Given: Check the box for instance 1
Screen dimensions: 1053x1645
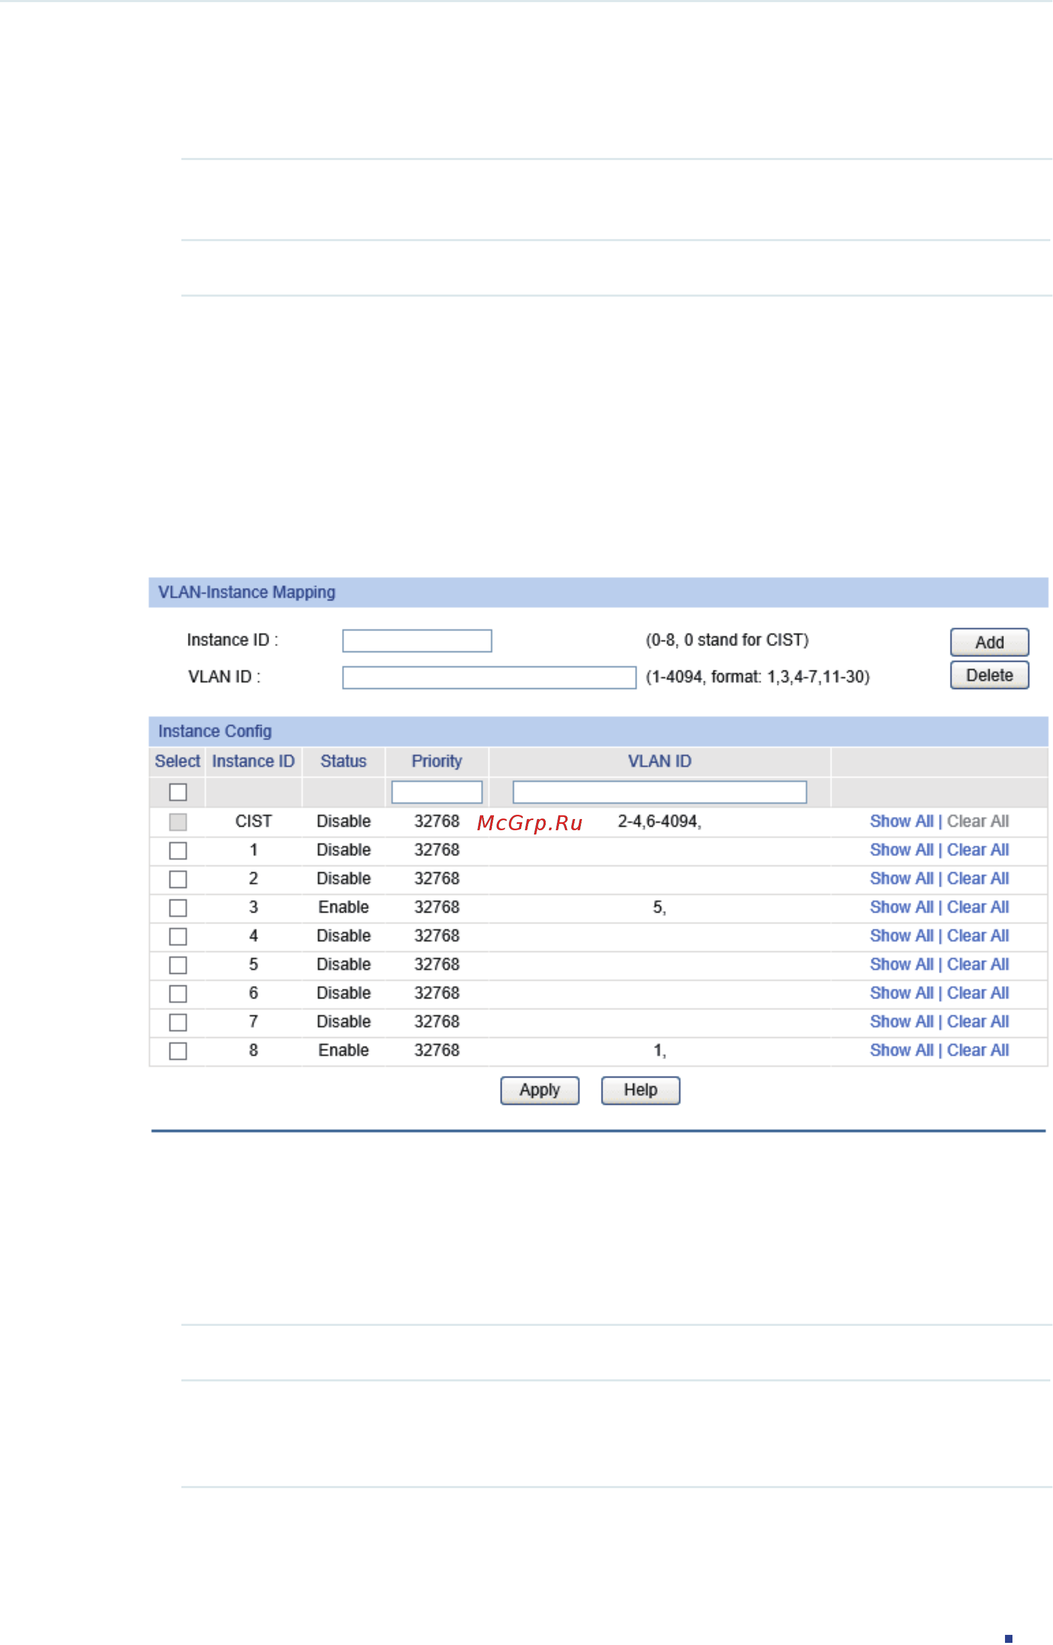Looking at the screenshot, I should pyautogui.click(x=178, y=851).
